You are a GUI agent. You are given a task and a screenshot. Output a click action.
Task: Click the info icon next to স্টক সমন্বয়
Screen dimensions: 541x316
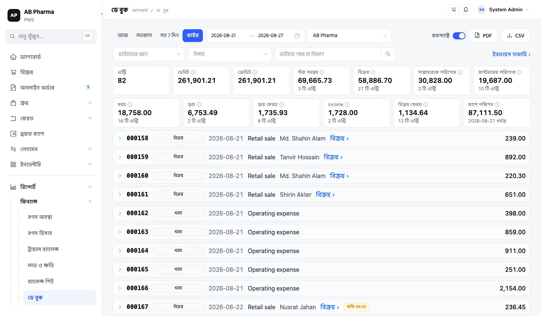coord(322,72)
